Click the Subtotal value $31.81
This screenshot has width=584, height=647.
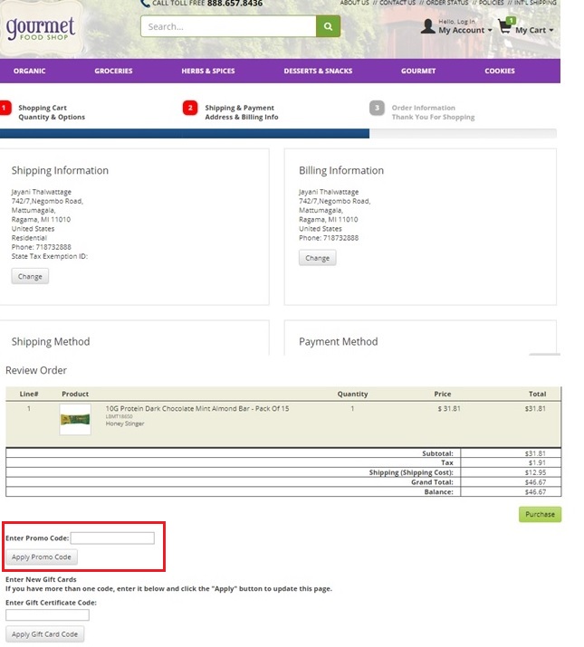535,453
